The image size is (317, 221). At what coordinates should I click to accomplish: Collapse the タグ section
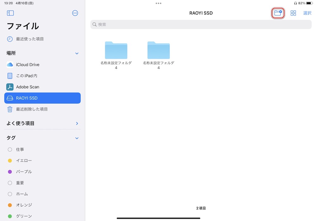tap(77, 138)
